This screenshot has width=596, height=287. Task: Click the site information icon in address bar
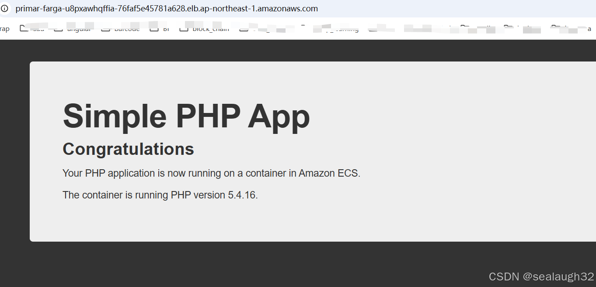pyautogui.click(x=4, y=8)
